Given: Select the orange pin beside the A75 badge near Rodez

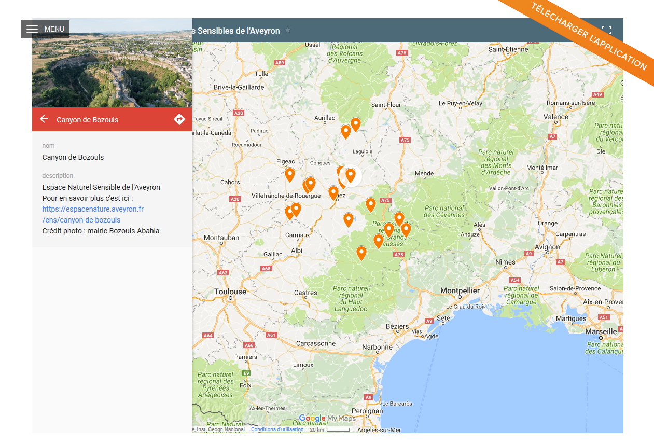Looking at the screenshot, I should click(x=371, y=205).
